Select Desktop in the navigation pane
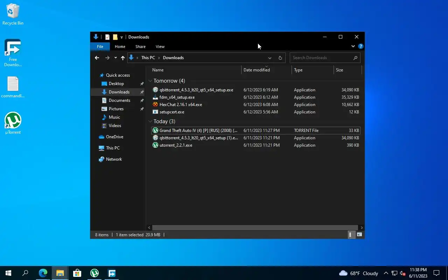448x280 pixels. click(116, 84)
